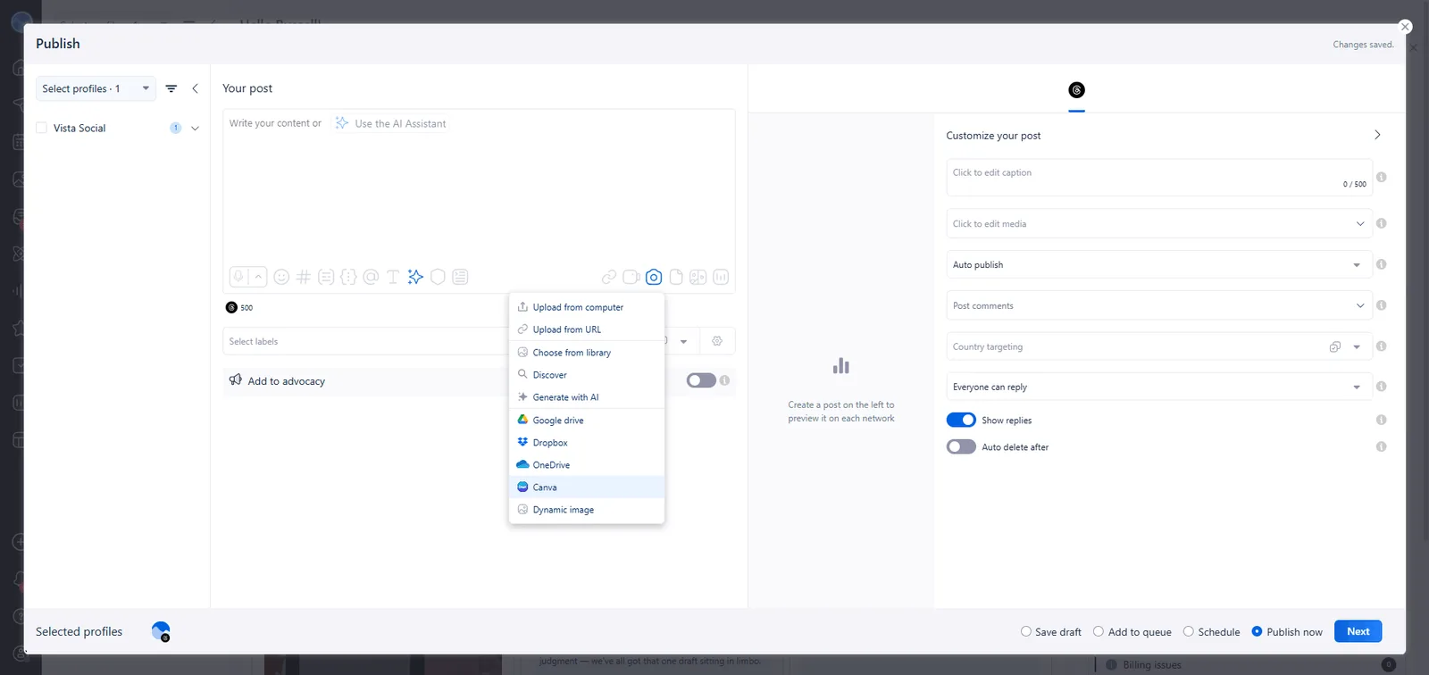Click the voice microphone icon
This screenshot has width=1429, height=675.
tap(238, 277)
